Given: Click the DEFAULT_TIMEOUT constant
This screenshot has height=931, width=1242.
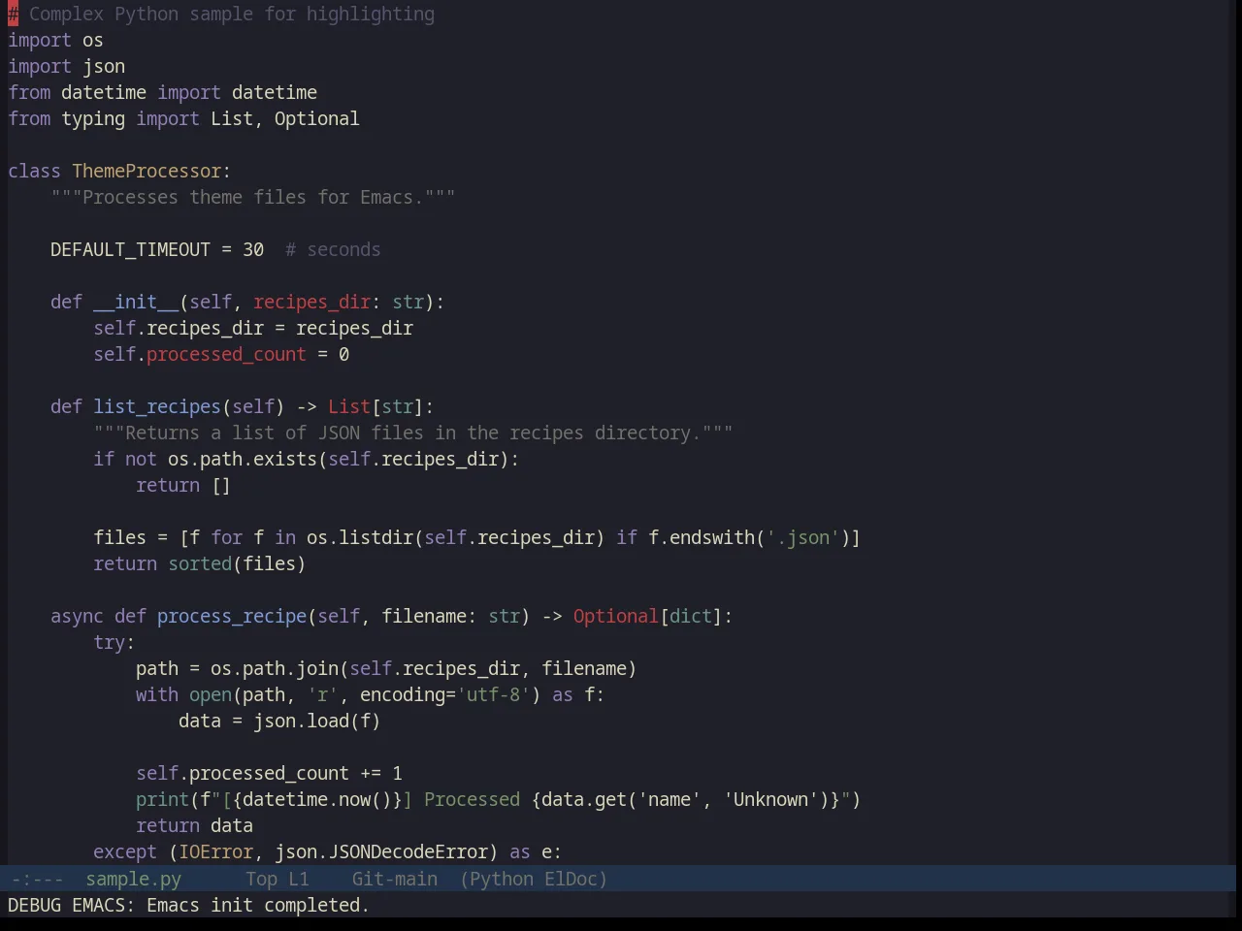Looking at the screenshot, I should coord(130,249).
